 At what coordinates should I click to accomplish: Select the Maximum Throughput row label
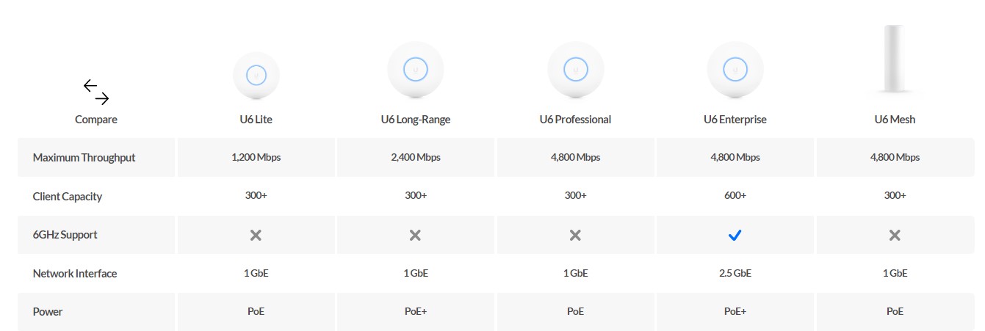click(x=84, y=157)
